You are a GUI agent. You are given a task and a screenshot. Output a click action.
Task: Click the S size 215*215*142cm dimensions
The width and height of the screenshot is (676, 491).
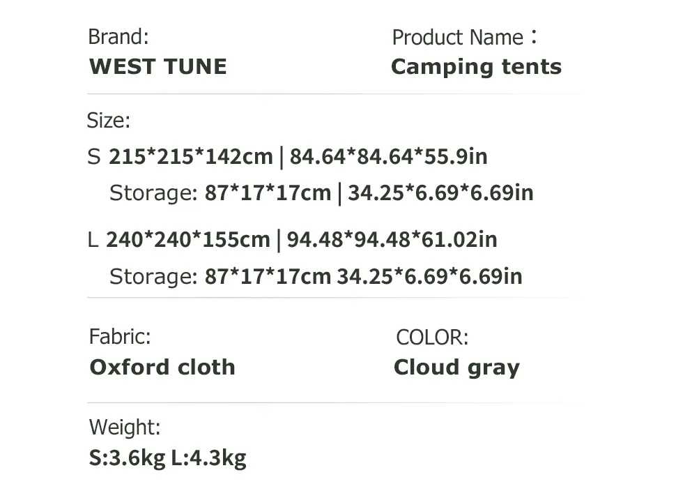pyautogui.click(x=190, y=157)
